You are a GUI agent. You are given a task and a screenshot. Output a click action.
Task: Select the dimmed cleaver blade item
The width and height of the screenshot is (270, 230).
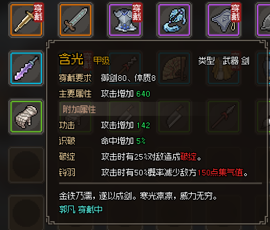point(174,117)
